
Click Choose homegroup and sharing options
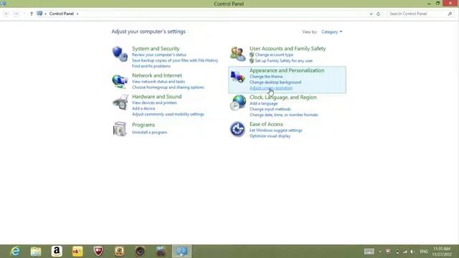click(x=168, y=87)
